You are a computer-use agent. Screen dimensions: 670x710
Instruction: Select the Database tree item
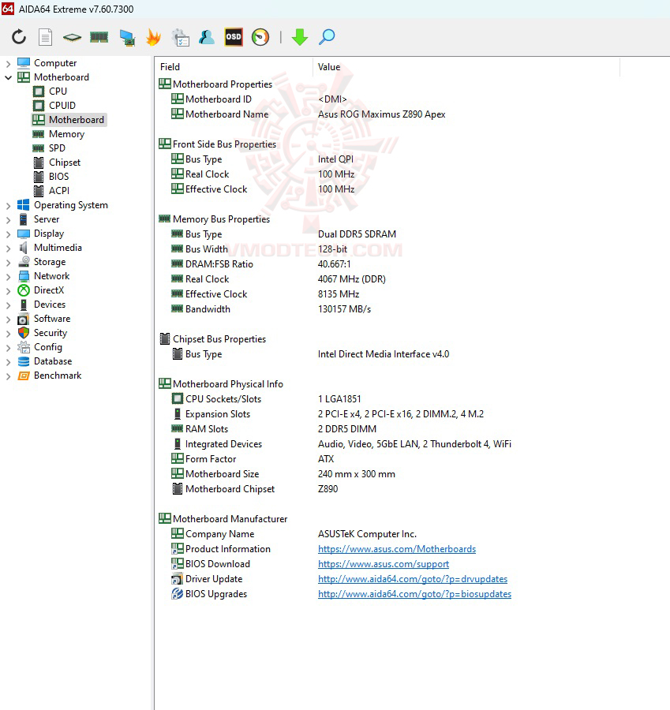click(53, 361)
